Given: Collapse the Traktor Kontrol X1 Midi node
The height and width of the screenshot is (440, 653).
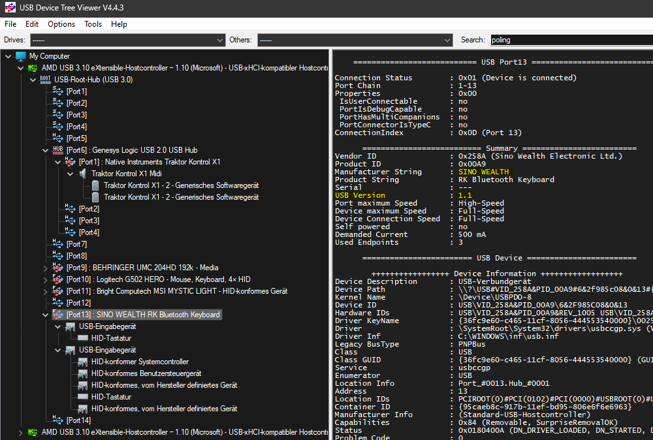Looking at the screenshot, I should pyautogui.click(x=71, y=174).
